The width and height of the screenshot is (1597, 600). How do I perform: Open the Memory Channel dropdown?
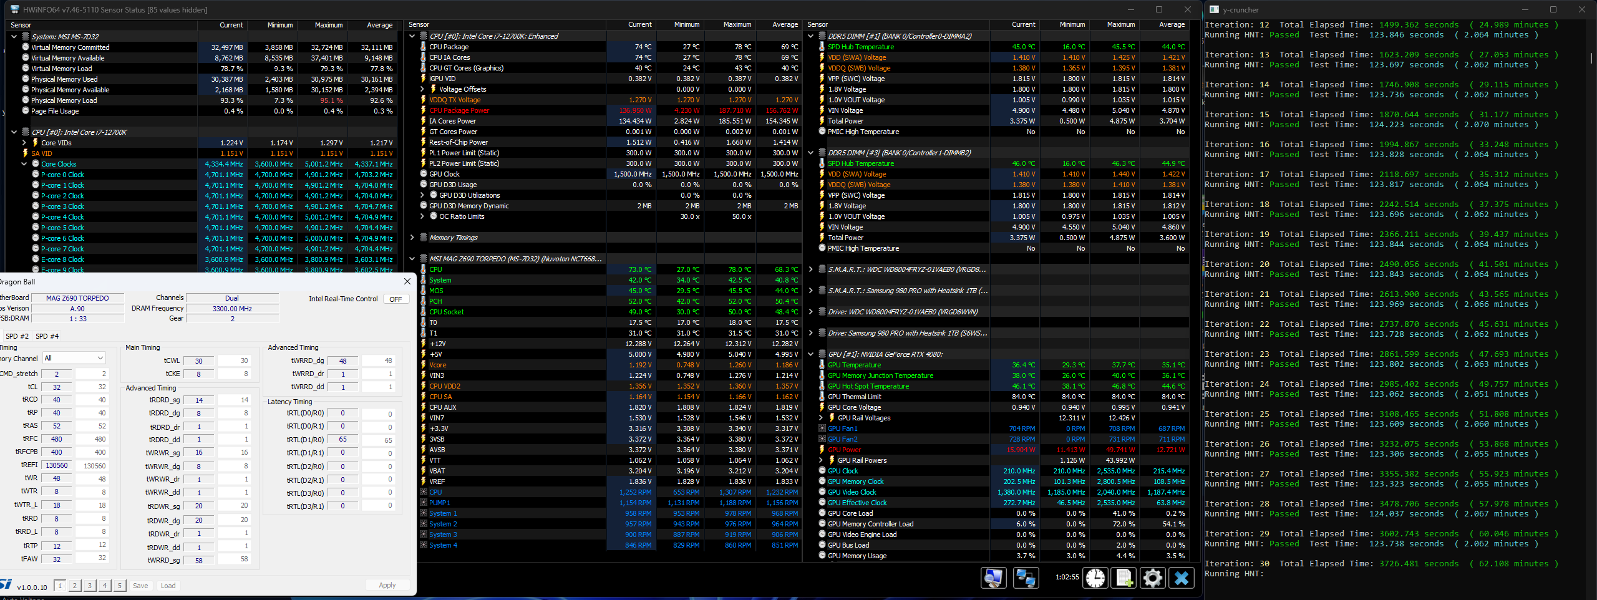pyautogui.click(x=74, y=358)
